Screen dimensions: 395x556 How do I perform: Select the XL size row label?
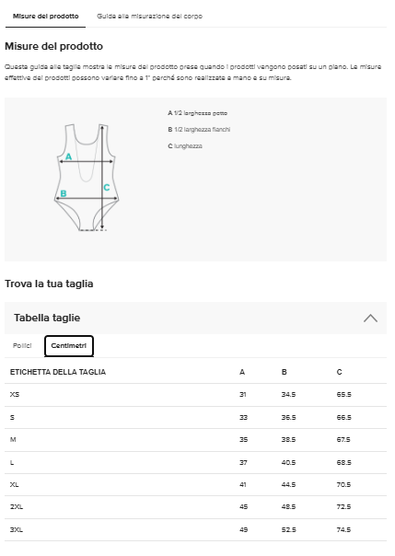click(14, 485)
